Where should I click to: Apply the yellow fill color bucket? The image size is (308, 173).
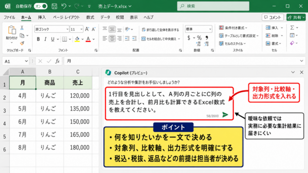[x=77, y=39]
